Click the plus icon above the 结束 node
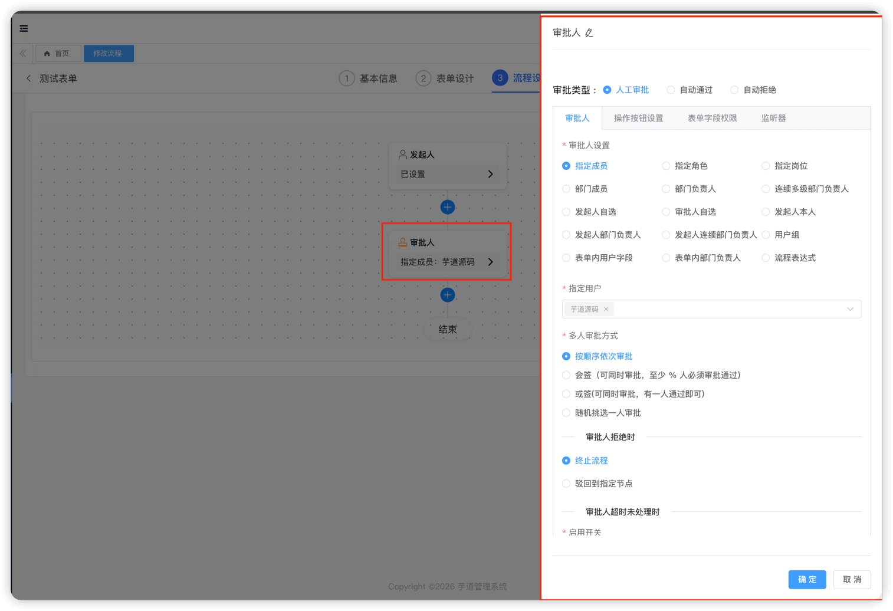 (447, 294)
